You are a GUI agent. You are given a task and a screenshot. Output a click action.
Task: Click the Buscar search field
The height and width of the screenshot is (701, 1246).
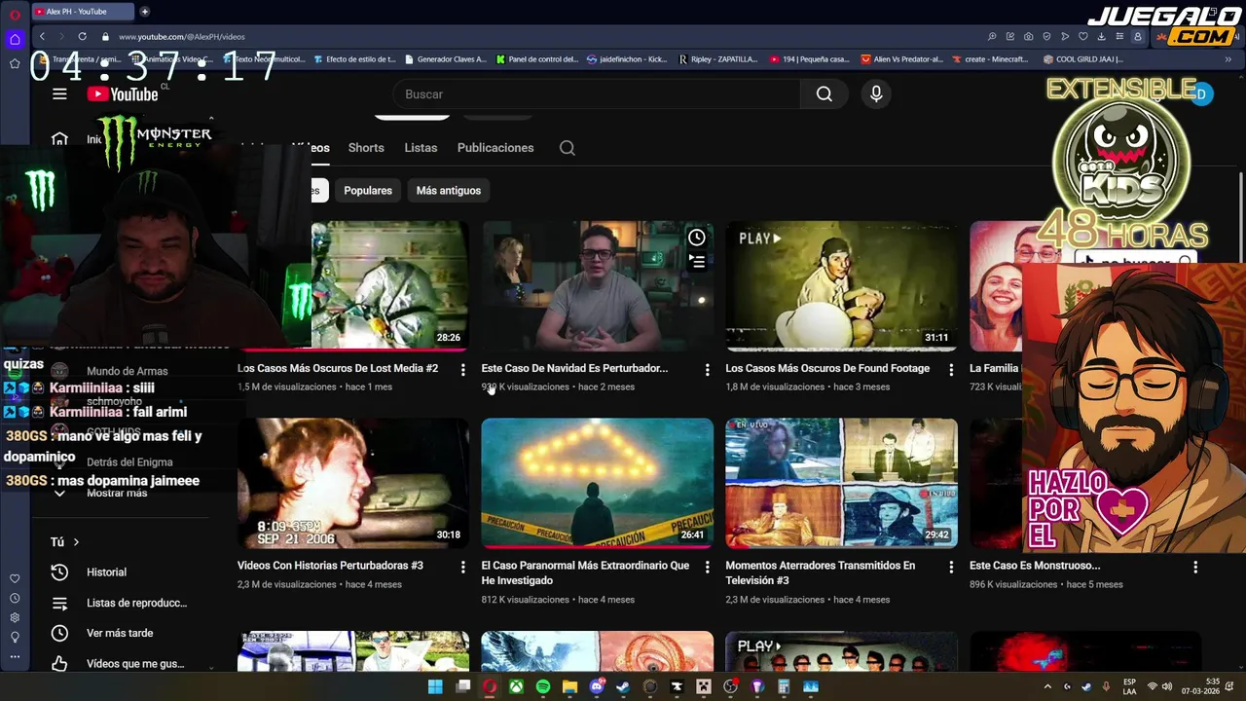(597, 94)
